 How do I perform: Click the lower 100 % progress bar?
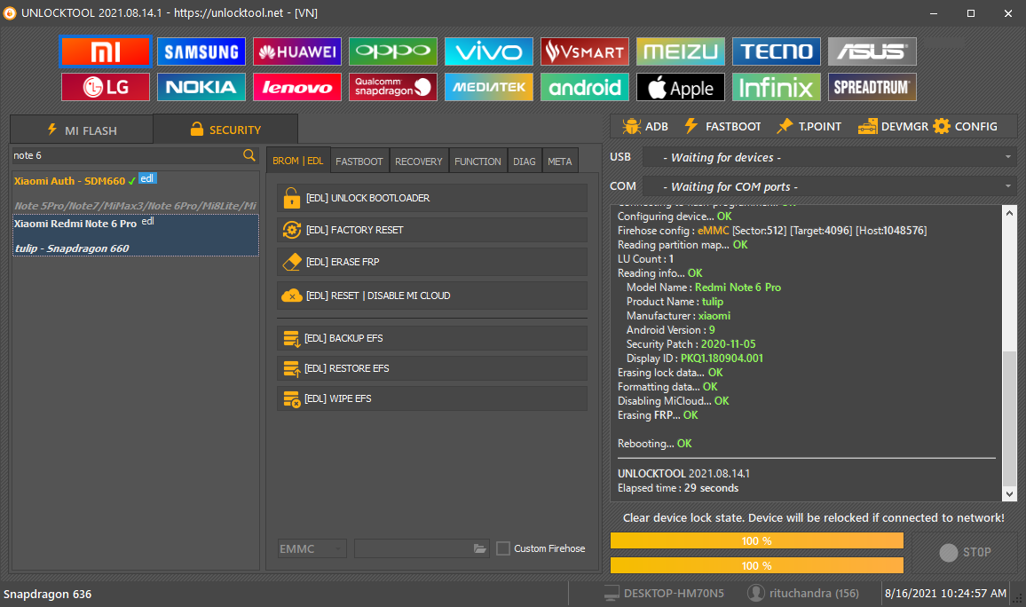tap(757, 566)
